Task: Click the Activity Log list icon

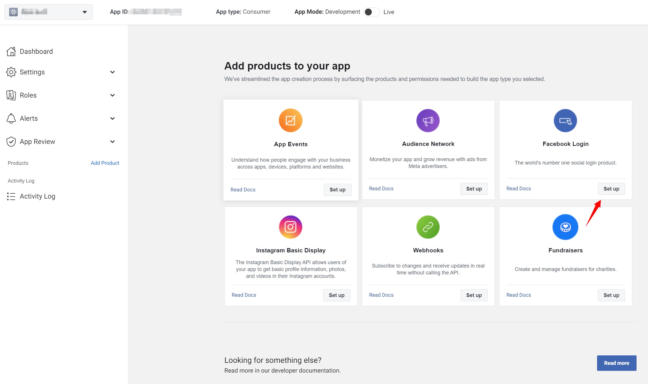Action: 11,196
